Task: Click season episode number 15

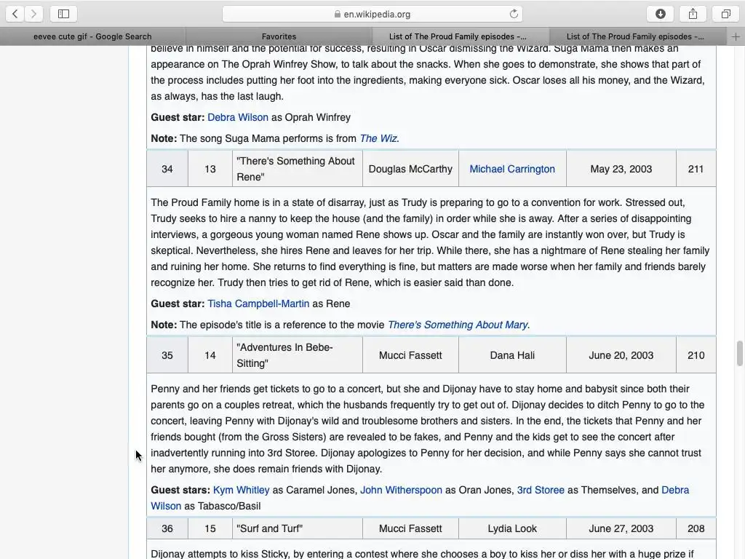Action: pos(210,528)
